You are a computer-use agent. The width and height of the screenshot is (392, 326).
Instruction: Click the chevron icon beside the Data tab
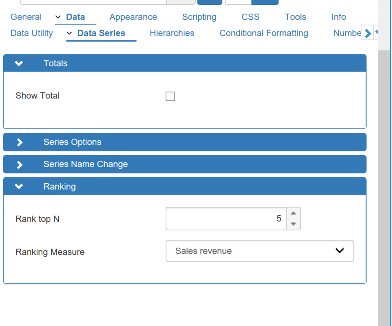click(57, 17)
